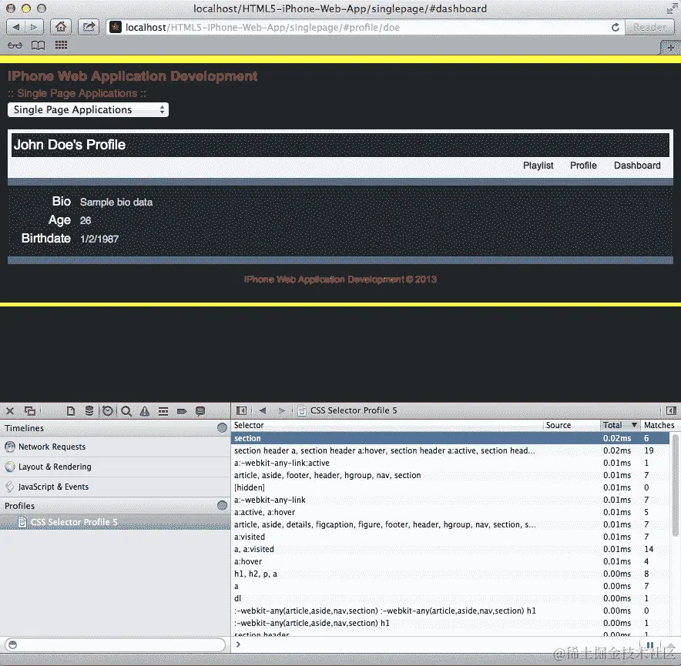681x666 pixels.
Task: Click the Timelines section header
Action: click(115, 427)
